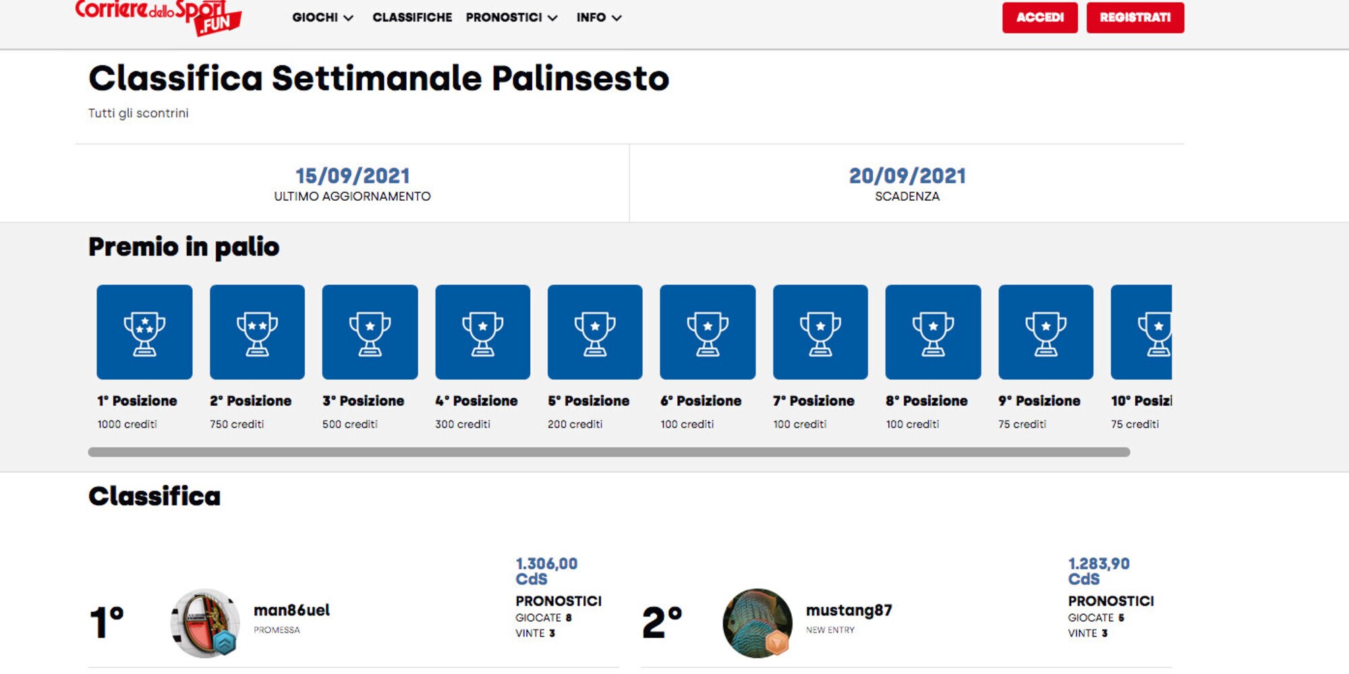Click the prize carousel horizontal scrollbar

(x=609, y=452)
